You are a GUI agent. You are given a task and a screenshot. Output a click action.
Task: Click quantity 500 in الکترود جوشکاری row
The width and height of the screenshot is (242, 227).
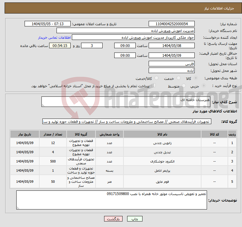pos(53,161)
